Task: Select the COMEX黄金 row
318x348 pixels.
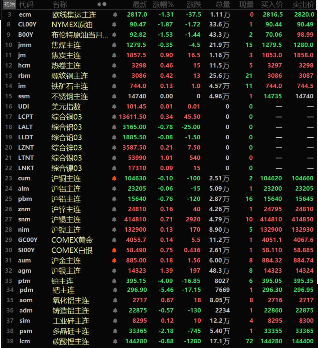Action: (x=160, y=240)
